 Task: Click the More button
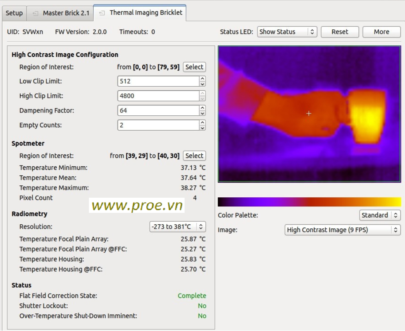[x=381, y=32]
